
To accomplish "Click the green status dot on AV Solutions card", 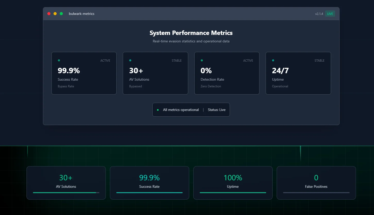I will (130, 60).
